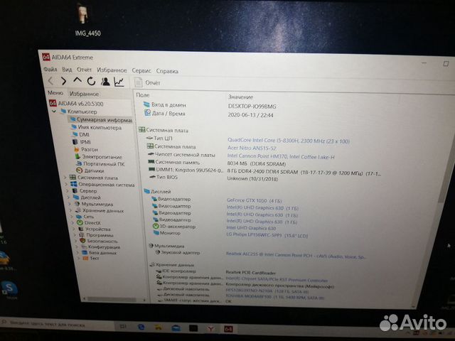The image size is (455, 341).
Task: Click the Forward arrow in toolbar
Action: pyautogui.click(x=64, y=82)
